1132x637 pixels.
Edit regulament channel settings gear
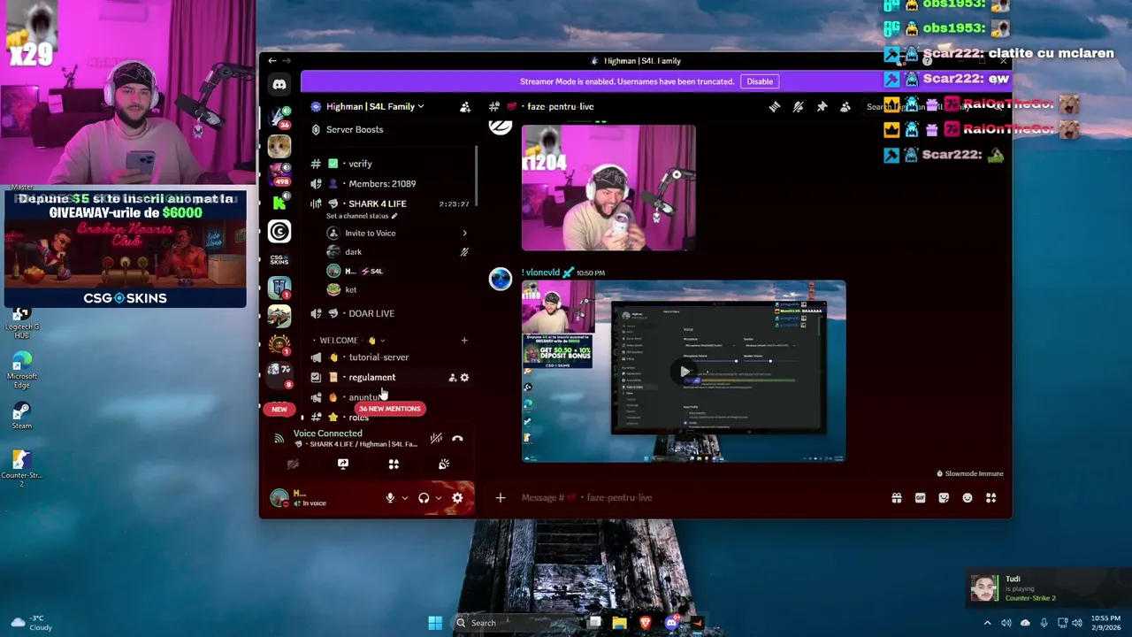(x=464, y=378)
